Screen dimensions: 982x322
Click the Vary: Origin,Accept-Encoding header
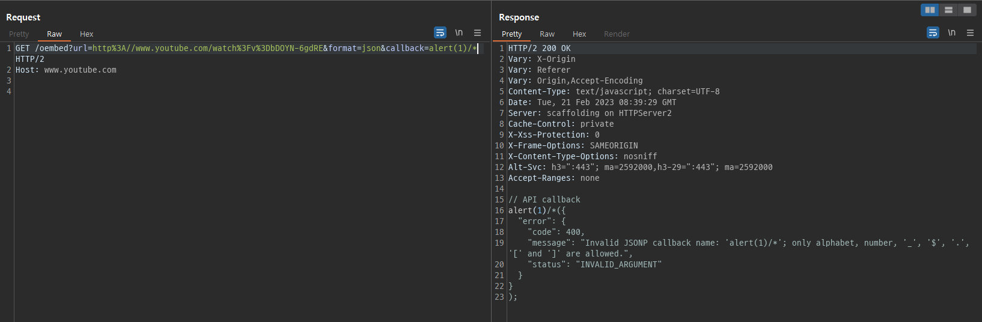(x=576, y=81)
